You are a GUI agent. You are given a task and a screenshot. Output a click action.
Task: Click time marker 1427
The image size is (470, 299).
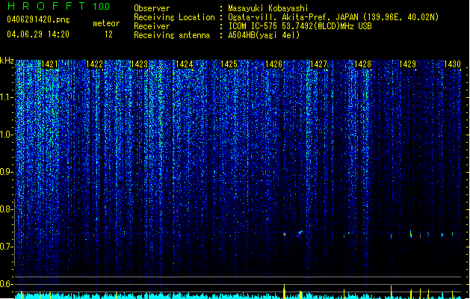click(x=318, y=64)
